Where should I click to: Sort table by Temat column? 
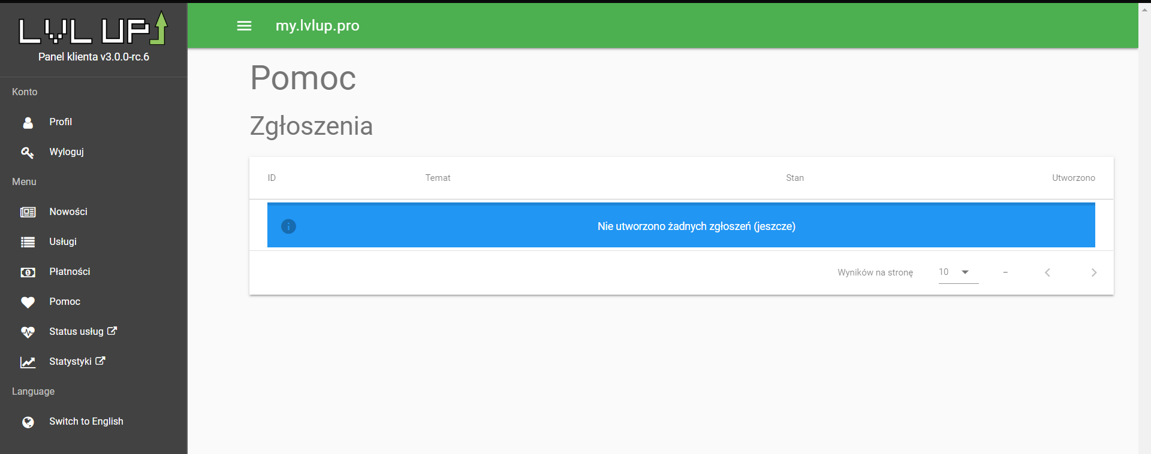click(438, 178)
